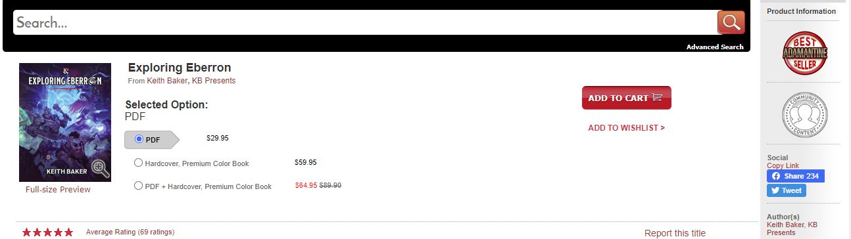Tweet this product with the Twitter button

(x=787, y=190)
